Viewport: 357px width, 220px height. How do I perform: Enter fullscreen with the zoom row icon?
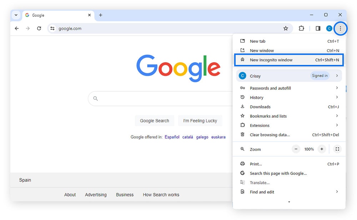[337, 149]
